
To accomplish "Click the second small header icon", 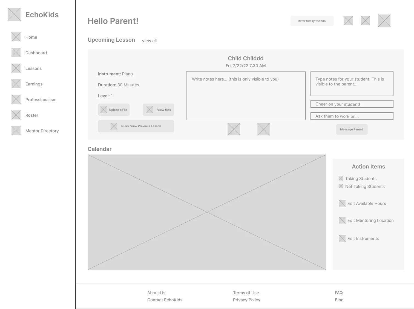I will [x=365, y=21].
